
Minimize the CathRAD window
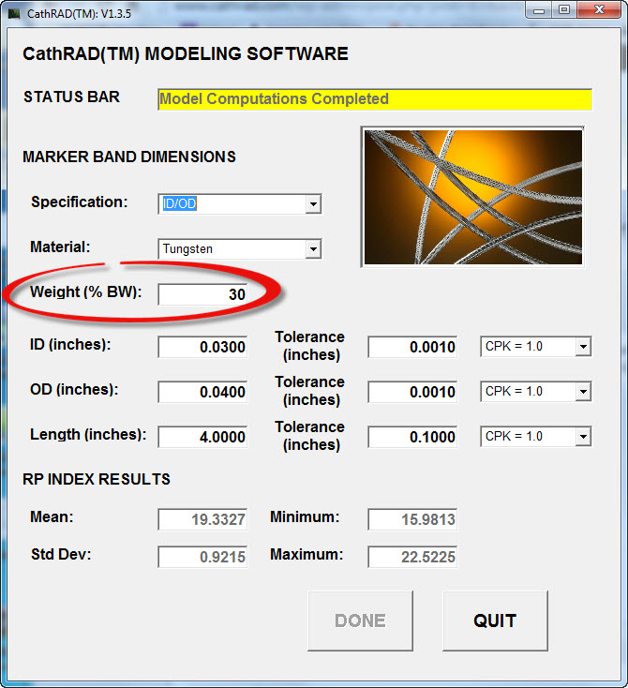point(539,10)
